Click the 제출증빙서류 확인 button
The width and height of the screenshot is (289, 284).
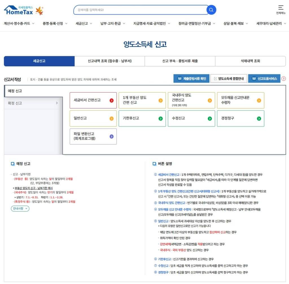(x=191, y=79)
